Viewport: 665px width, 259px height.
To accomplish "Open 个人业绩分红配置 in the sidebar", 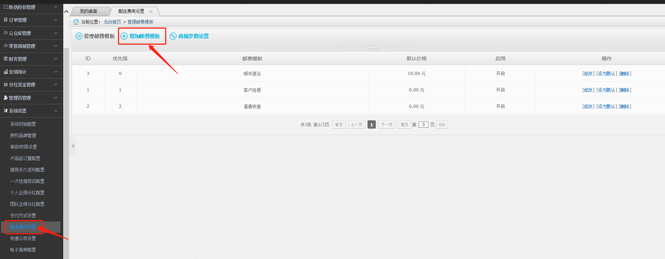I will (x=27, y=193).
